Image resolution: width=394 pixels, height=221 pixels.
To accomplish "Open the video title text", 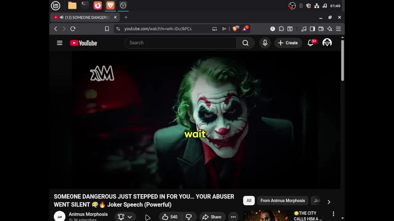I will coord(144,200).
